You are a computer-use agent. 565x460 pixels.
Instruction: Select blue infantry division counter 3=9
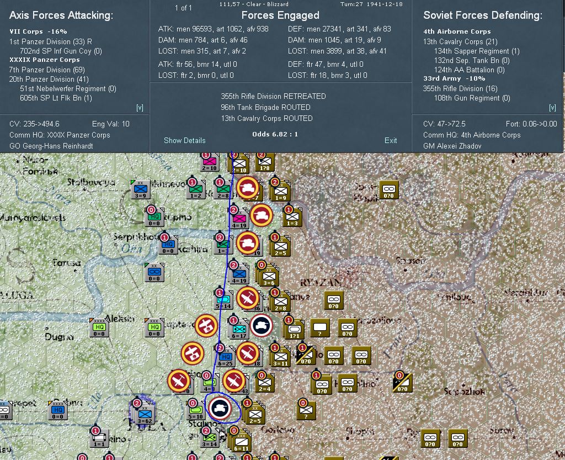(140, 189)
